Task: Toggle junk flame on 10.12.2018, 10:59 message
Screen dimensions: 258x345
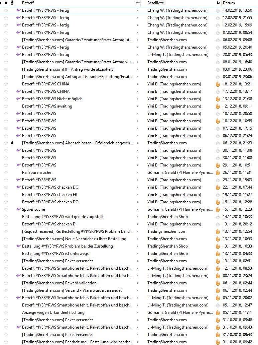Action: pos(218,121)
